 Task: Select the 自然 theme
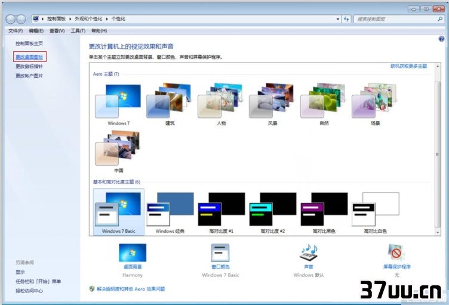click(x=324, y=104)
